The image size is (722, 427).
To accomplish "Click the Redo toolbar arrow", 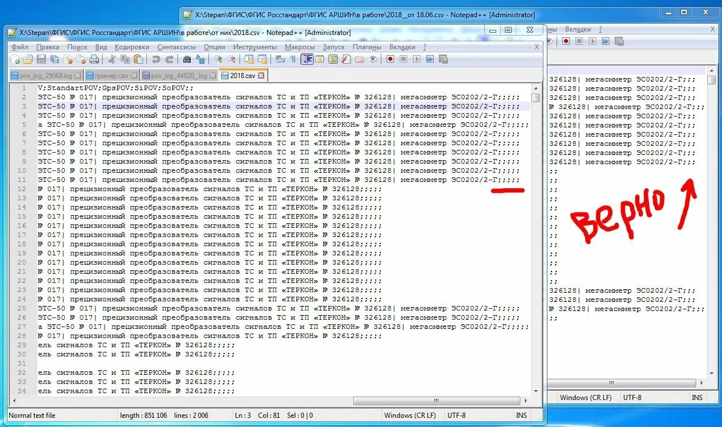I will (x=169, y=59).
